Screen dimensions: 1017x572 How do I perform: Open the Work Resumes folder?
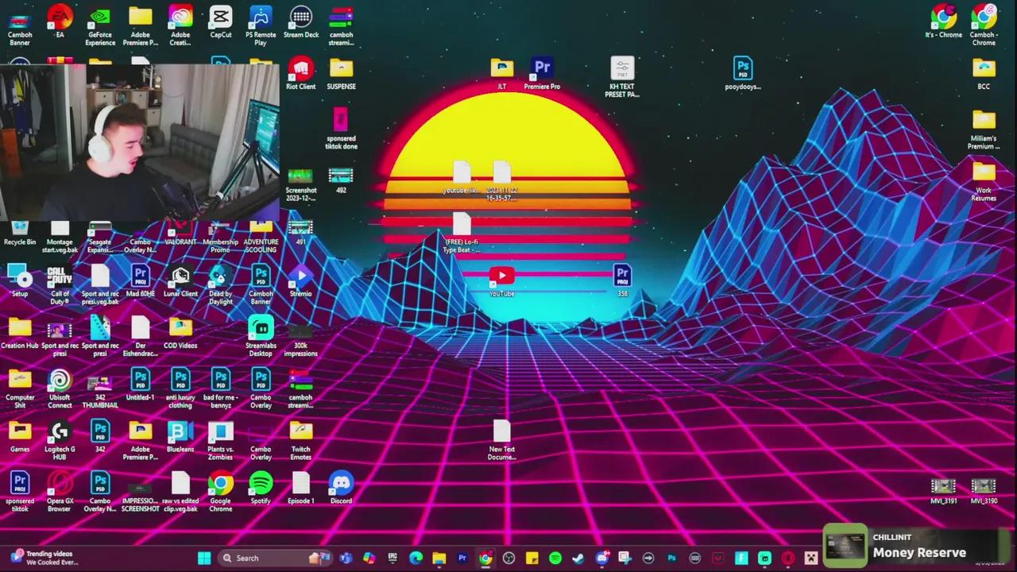pyautogui.click(x=984, y=180)
